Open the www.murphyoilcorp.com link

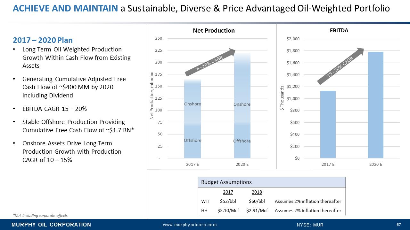click(190, 225)
